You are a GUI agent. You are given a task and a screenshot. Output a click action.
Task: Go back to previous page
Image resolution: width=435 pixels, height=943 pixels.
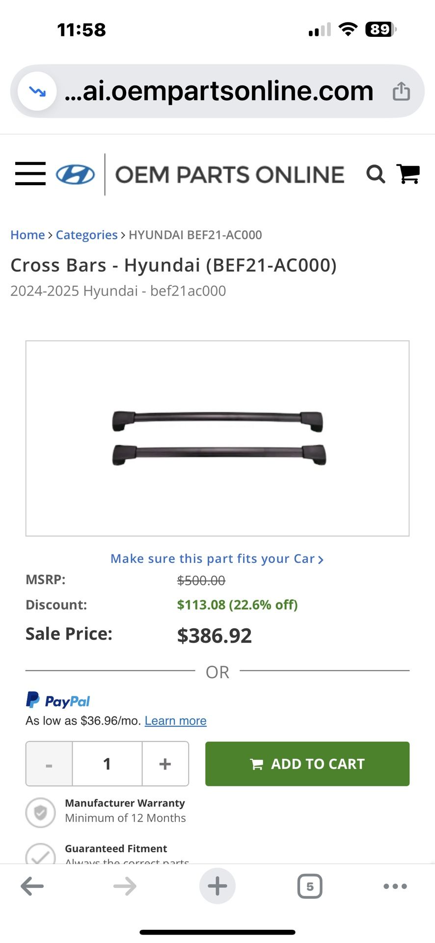coord(32,887)
